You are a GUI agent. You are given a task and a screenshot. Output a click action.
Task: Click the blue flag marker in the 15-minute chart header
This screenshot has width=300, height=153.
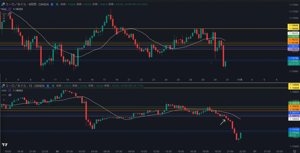pos(48,86)
